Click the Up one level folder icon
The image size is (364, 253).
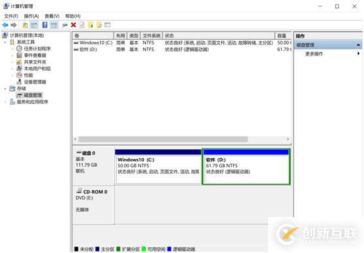25,25
